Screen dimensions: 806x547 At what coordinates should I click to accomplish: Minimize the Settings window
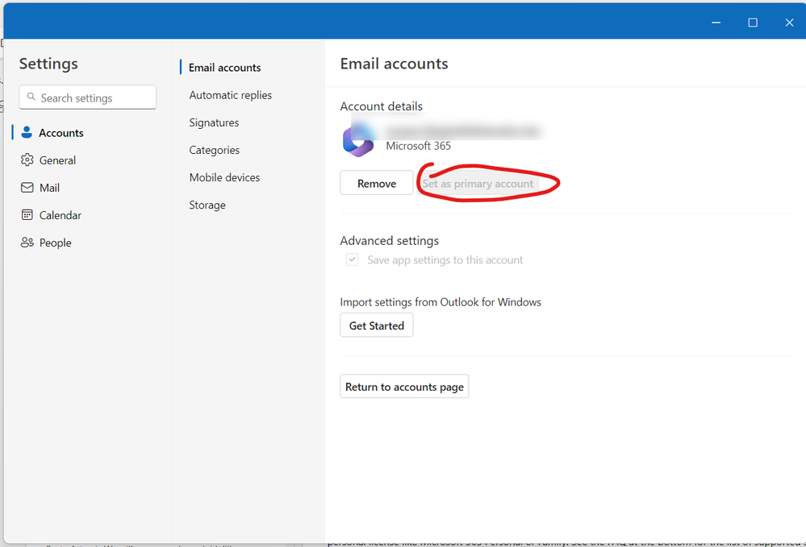(716, 23)
